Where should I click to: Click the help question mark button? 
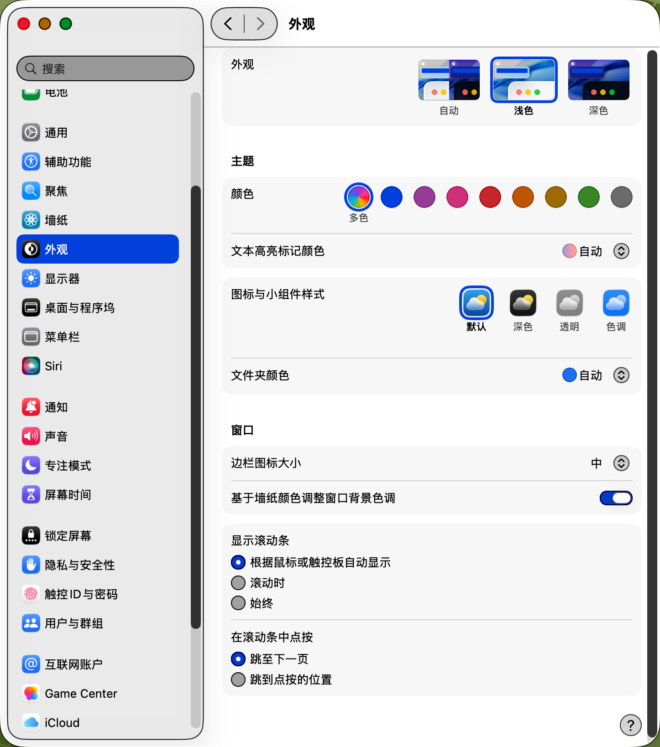tap(630, 725)
